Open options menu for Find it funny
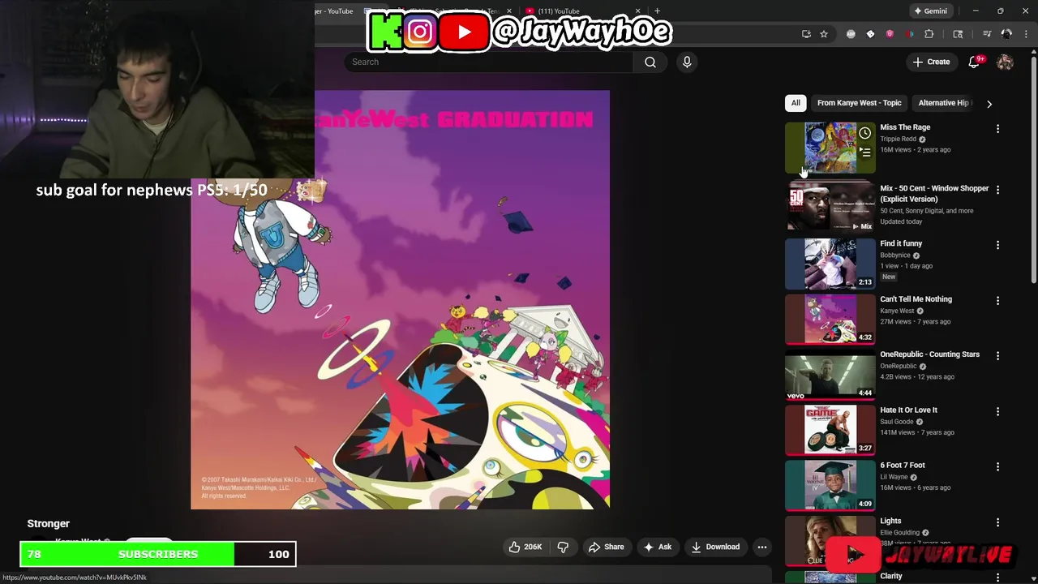 [998, 245]
